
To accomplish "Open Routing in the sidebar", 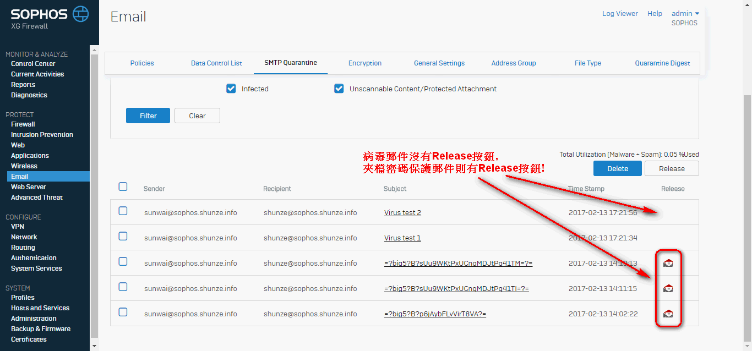I will click(23, 248).
